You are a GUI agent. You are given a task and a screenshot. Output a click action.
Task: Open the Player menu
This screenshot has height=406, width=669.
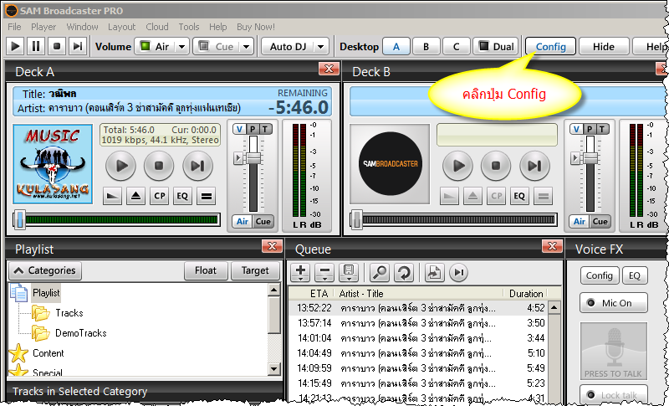coord(43,27)
